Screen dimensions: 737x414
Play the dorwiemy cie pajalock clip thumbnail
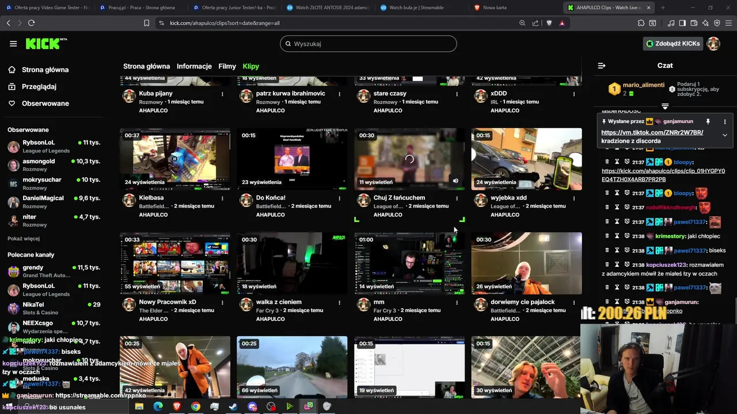pyautogui.click(x=527, y=263)
